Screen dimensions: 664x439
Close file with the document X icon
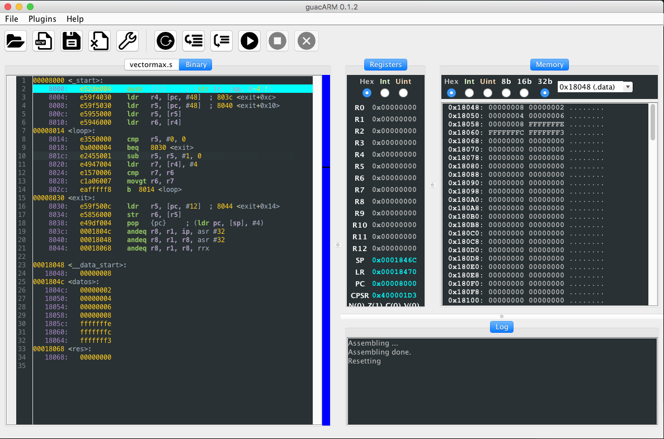coord(100,41)
